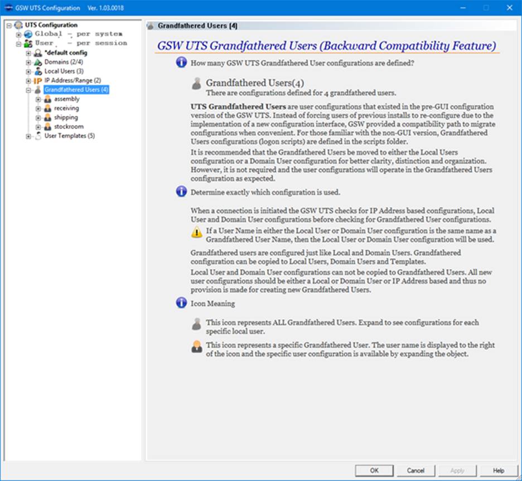
Task: Select 'IP Address/Range (2)' tree item
Action: point(72,80)
